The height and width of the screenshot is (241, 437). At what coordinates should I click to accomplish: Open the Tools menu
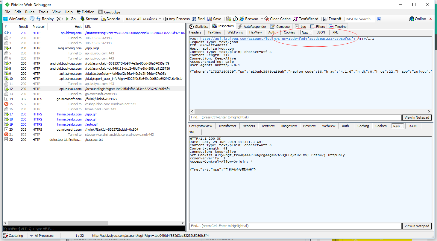(x=43, y=12)
